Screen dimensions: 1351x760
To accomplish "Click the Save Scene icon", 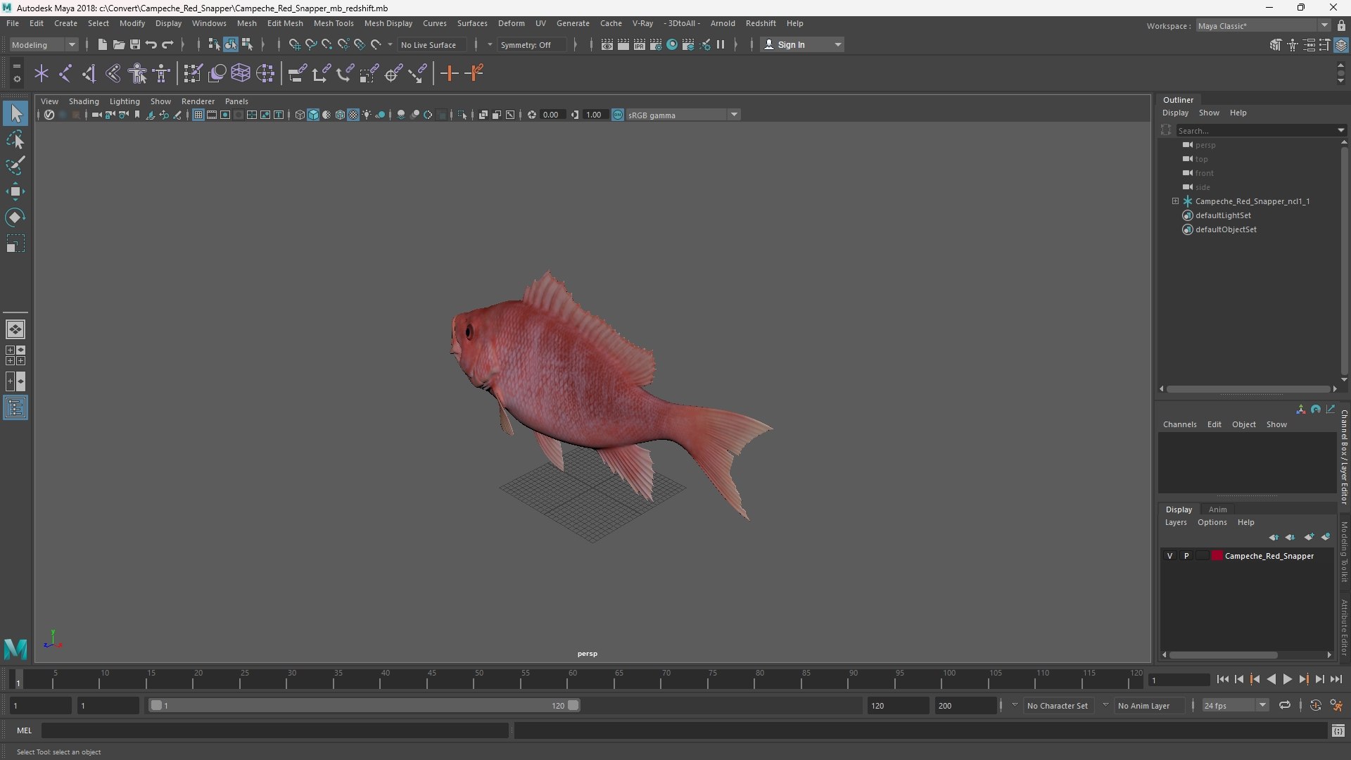I will 134,44.
